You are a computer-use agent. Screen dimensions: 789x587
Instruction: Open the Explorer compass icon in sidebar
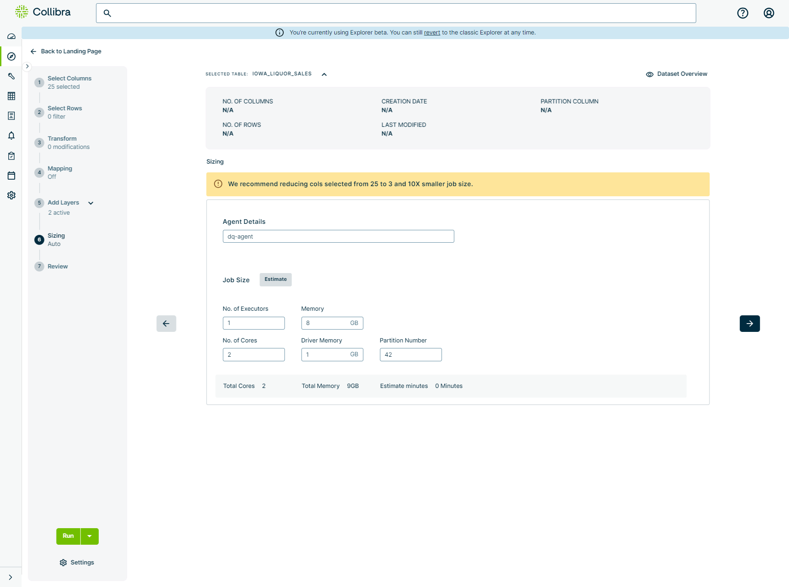click(x=11, y=57)
